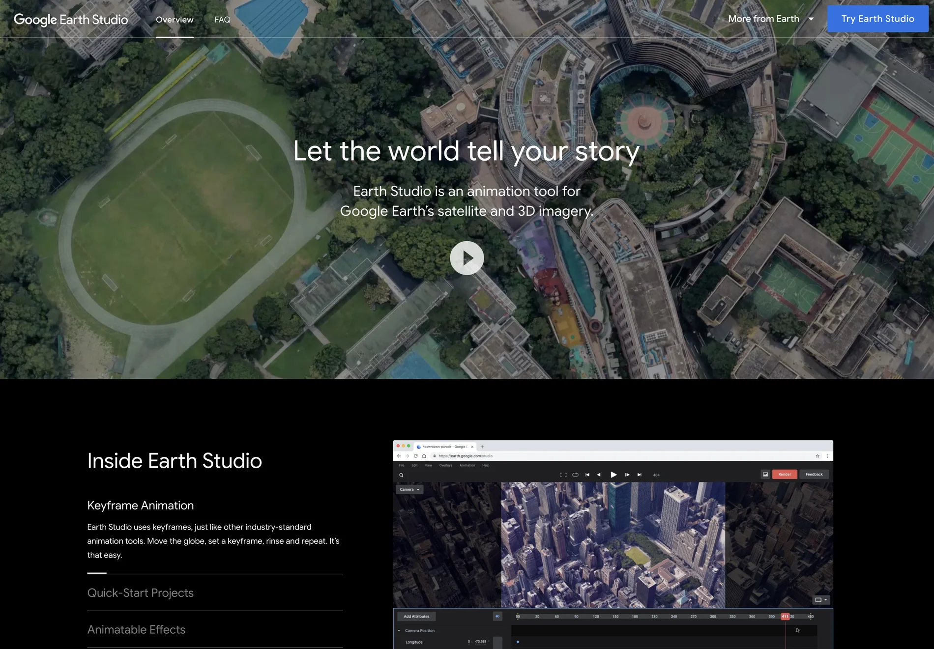The height and width of the screenshot is (649, 934).
Task: Step forward one frame
Action: (x=627, y=475)
